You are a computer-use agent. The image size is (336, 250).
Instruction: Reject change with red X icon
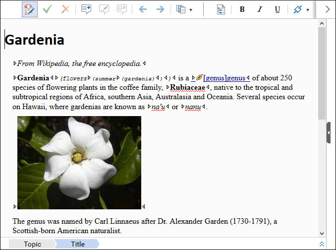[65, 9]
